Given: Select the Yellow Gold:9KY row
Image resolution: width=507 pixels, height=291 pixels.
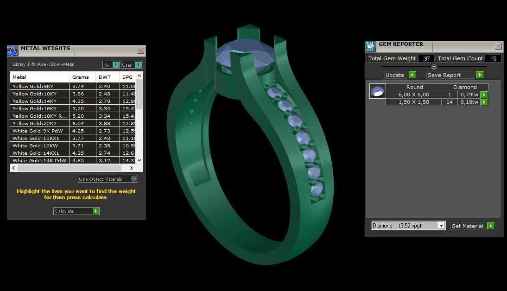Looking at the screenshot, I should [x=73, y=86].
